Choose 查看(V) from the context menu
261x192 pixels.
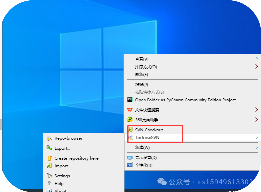pyautogui.click(x=192, y=59)
